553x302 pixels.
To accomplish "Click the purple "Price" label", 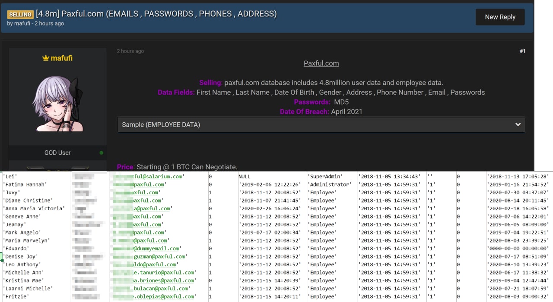I will [126, 167].
